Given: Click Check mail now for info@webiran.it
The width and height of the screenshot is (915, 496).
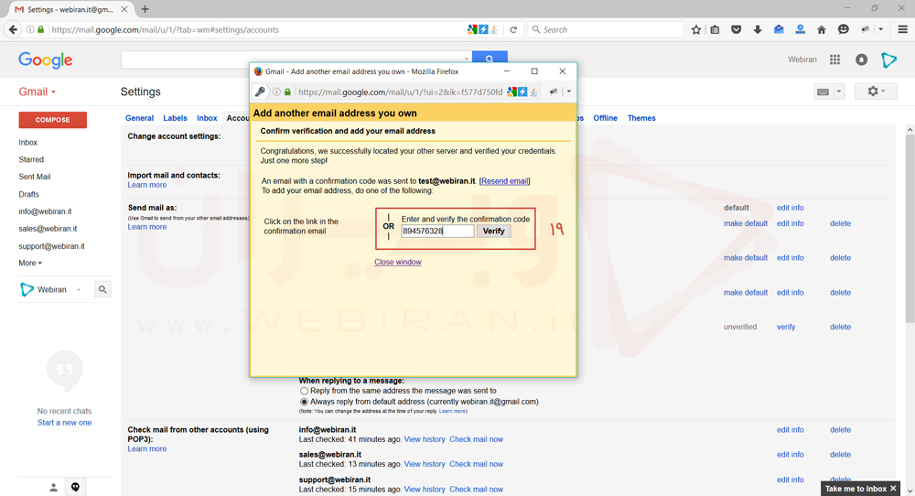Looking at the screenshot, I should pos(476,439).
